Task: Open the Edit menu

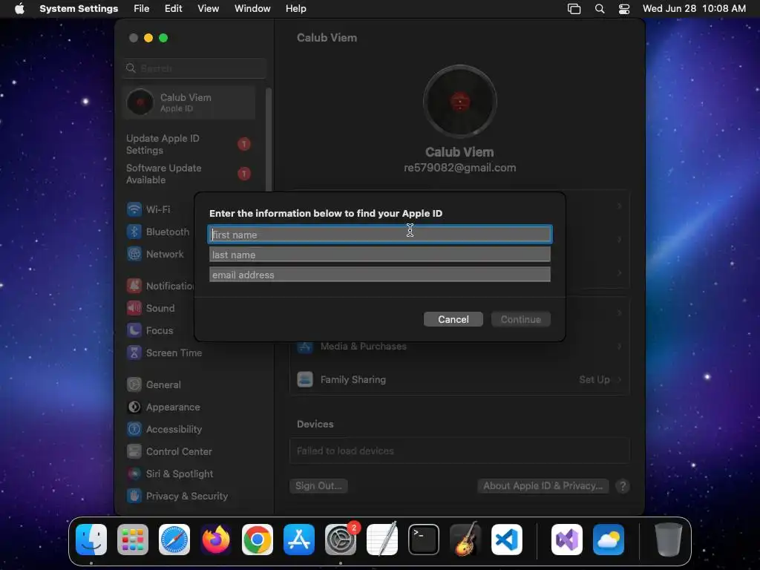Action: (174, 9)
